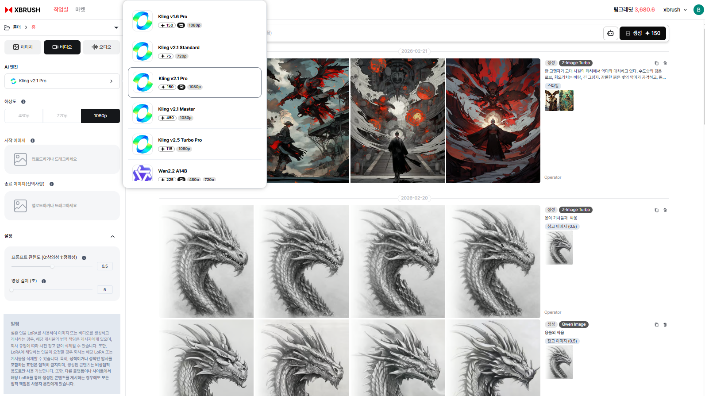Adjust the 프롬프트 관련도 slider
This screenshot has height=396, width=705.
click(52, 266)
